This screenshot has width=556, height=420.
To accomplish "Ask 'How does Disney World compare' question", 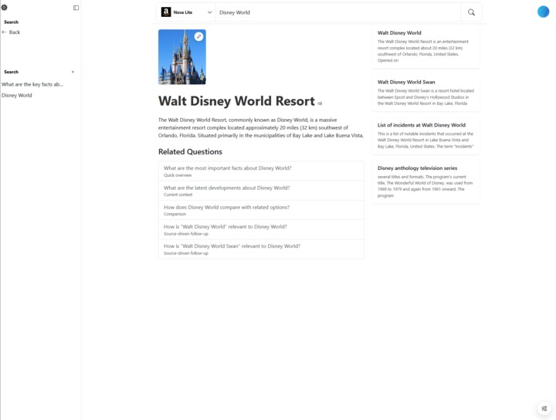I will coord(261,210).
